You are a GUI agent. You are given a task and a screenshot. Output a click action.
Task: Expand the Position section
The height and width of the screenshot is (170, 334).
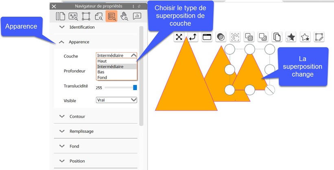coord(62,161)
